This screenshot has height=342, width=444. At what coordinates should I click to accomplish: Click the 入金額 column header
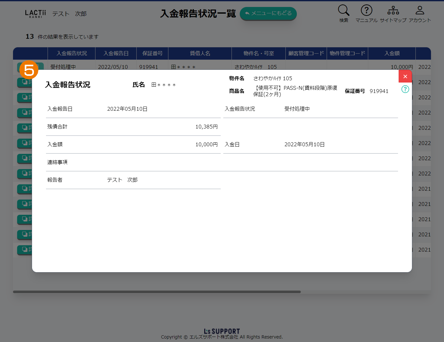392,53
